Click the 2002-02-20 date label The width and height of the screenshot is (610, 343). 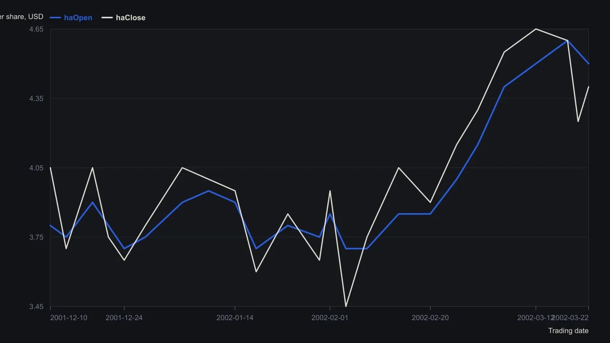(430, 318)
